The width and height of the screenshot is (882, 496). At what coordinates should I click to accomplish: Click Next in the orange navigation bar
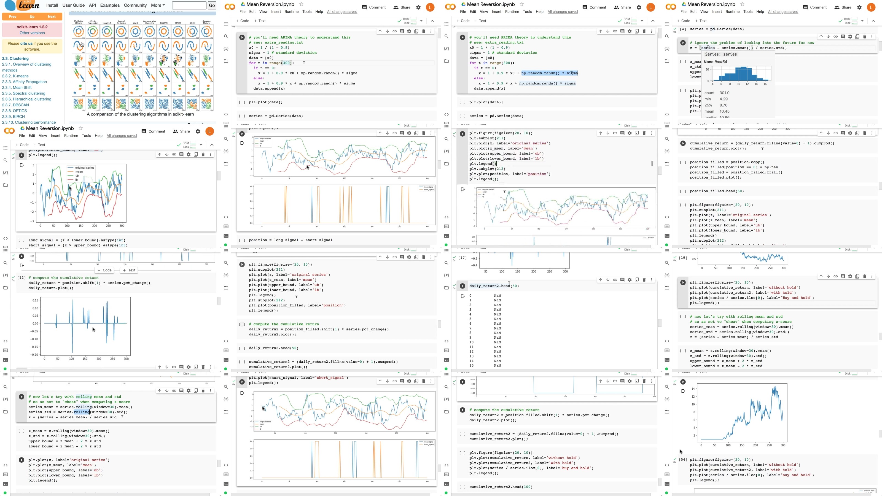pos(51,17)
